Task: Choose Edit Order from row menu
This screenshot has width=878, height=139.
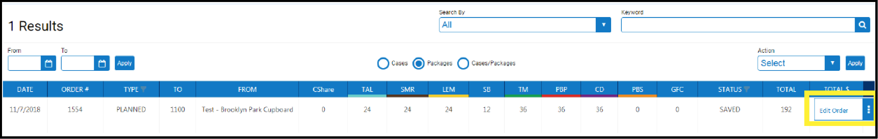Action: click(x=833, y=111)
